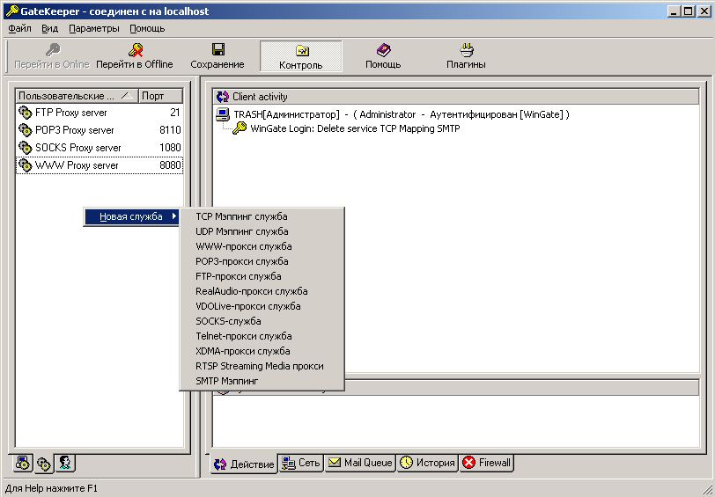Select WinGate Login: Delete service entry text
This screenshot has height=497, width=715.
[x=355, y=129]
